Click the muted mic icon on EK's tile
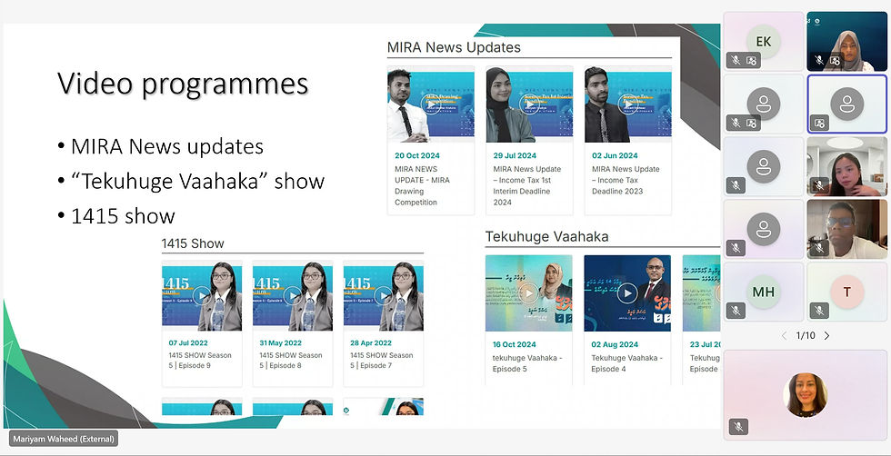891x456 pixels. tap(736, 60)
